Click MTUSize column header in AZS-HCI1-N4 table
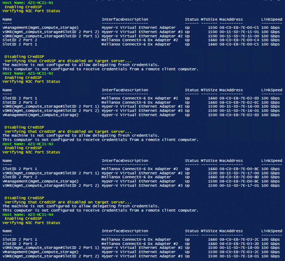Screen dimensions: 285x261 (209, 231)
